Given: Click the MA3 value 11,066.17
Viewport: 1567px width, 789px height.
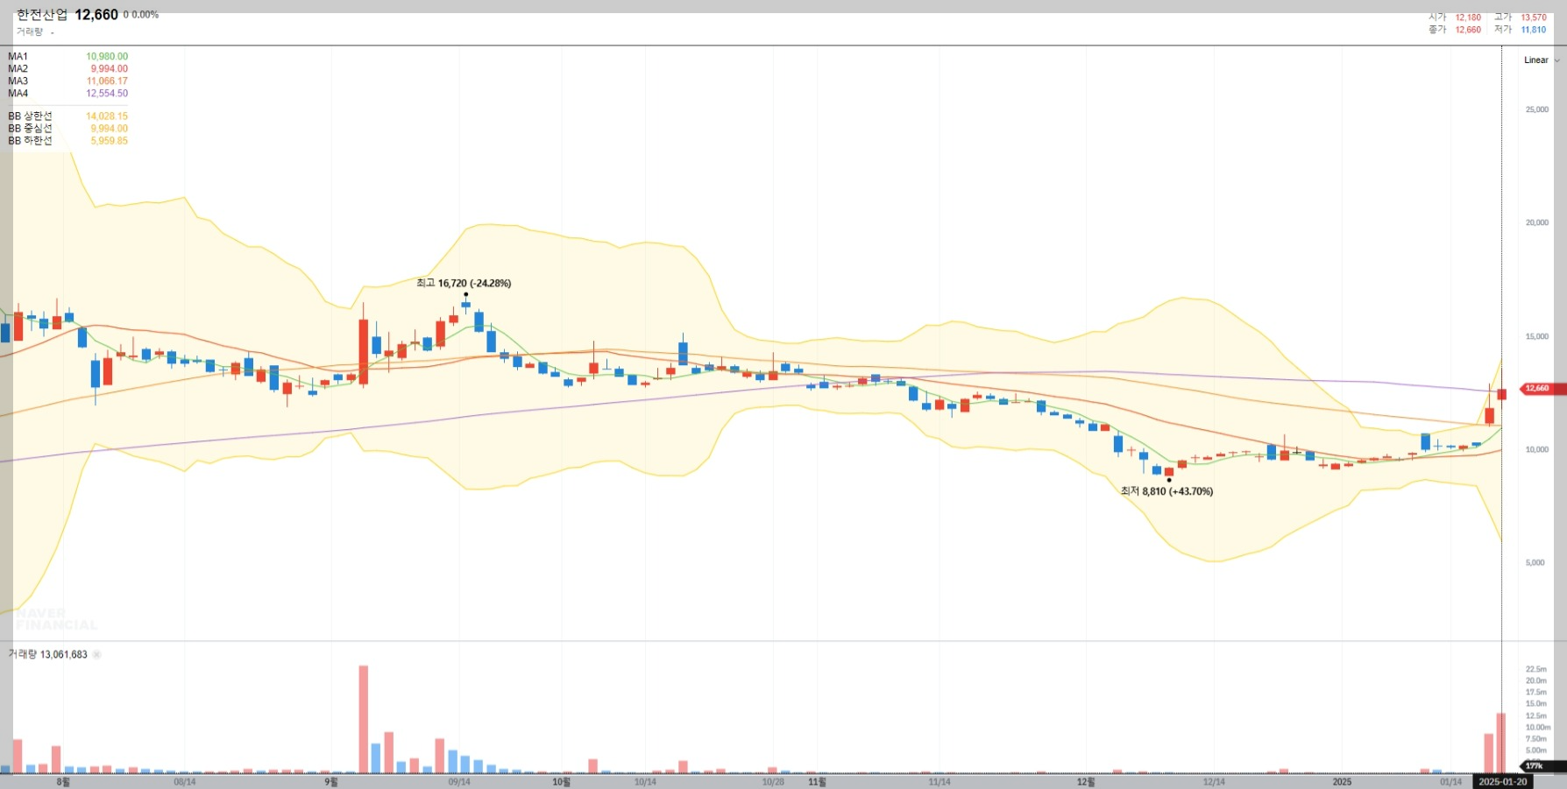Looking at the screenshot, I should coord(107,81).
